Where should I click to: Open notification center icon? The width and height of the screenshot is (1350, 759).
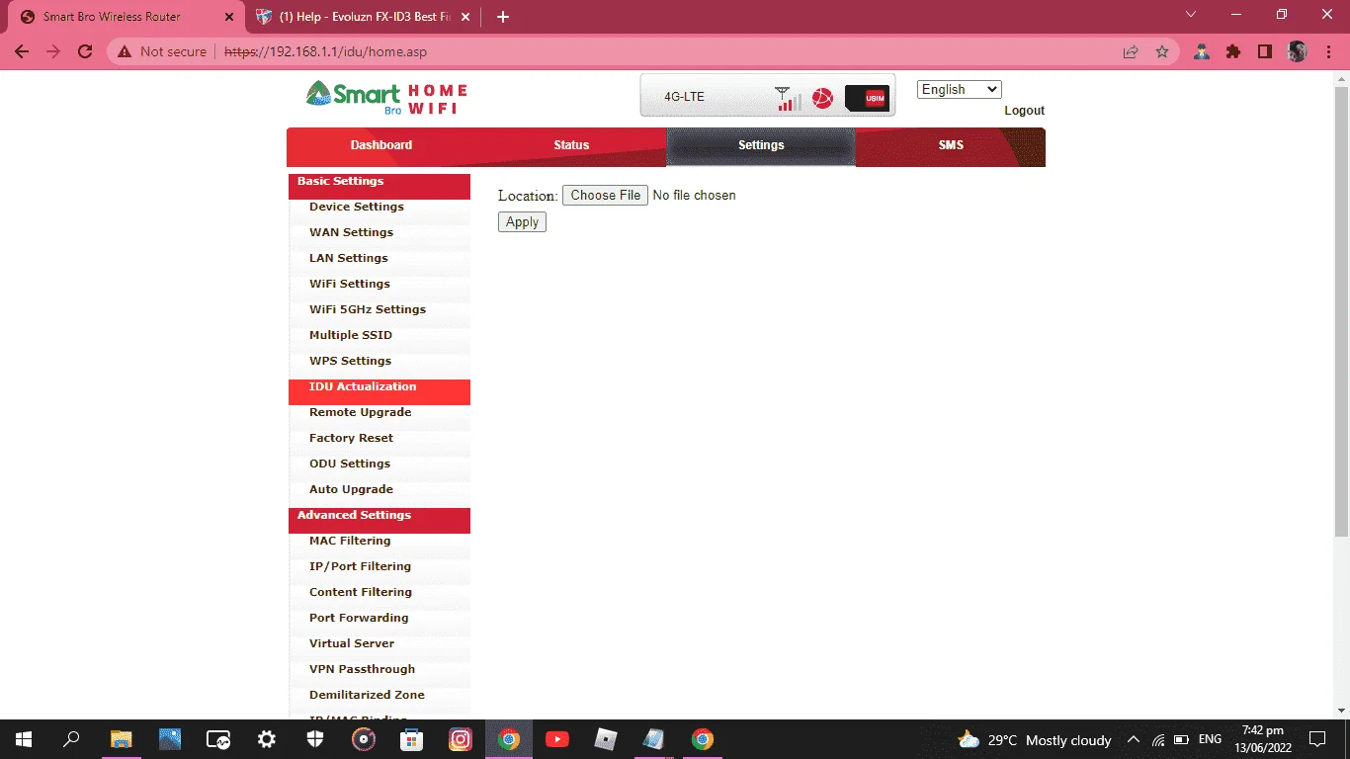coord(1317,739)
